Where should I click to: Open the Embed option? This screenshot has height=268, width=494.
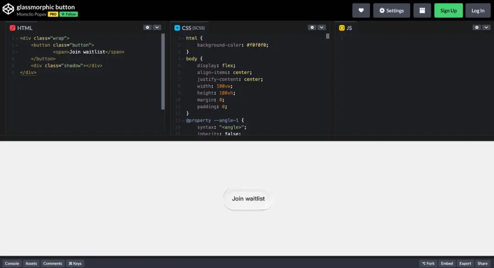click(447, 263)
